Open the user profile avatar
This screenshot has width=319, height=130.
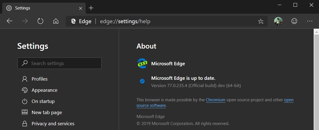278,21
